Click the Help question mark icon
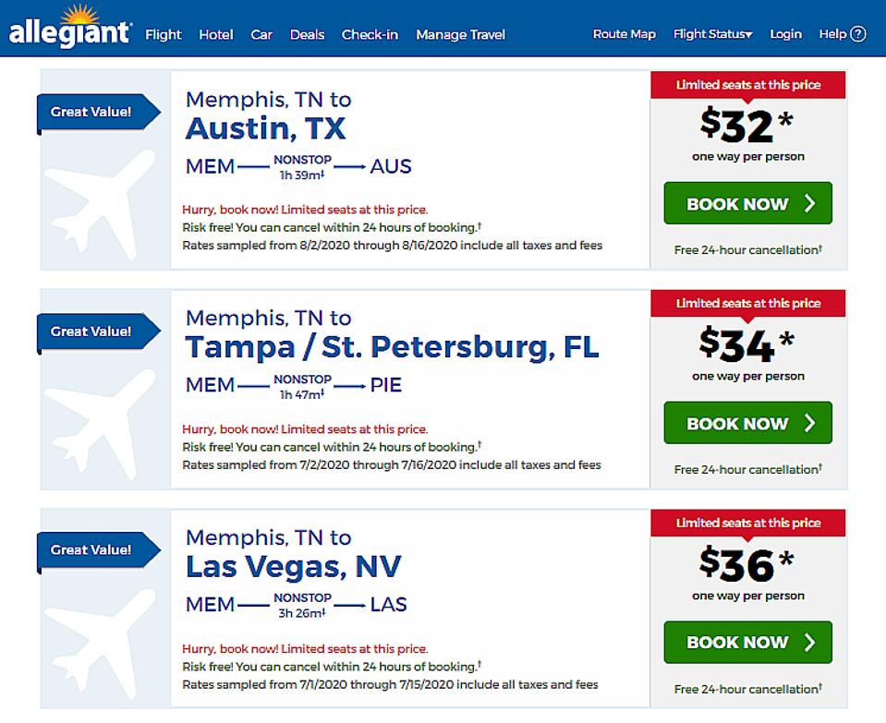This screenshot has width=886, height=723. (858, 34)
